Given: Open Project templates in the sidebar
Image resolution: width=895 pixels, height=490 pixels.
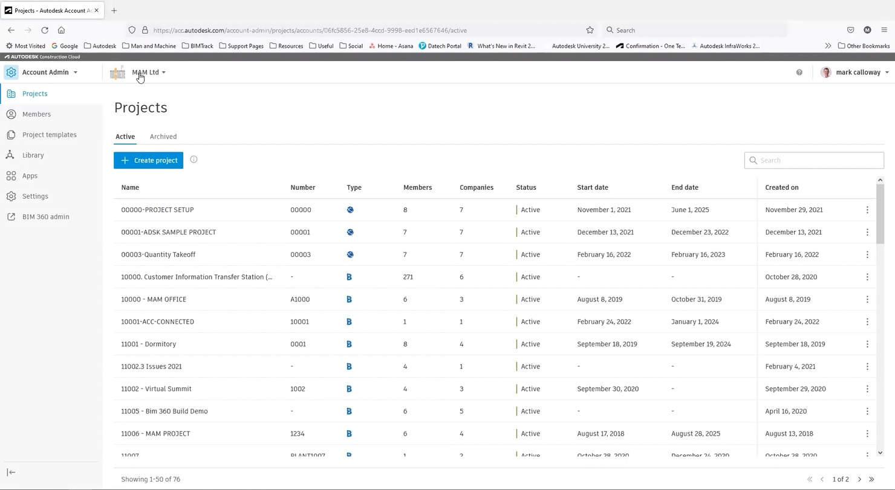Looking at the screenshot, I should [49, 134].
